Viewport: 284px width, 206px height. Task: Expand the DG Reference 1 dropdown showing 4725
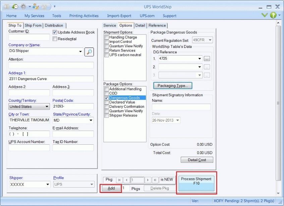click(200, 59)
